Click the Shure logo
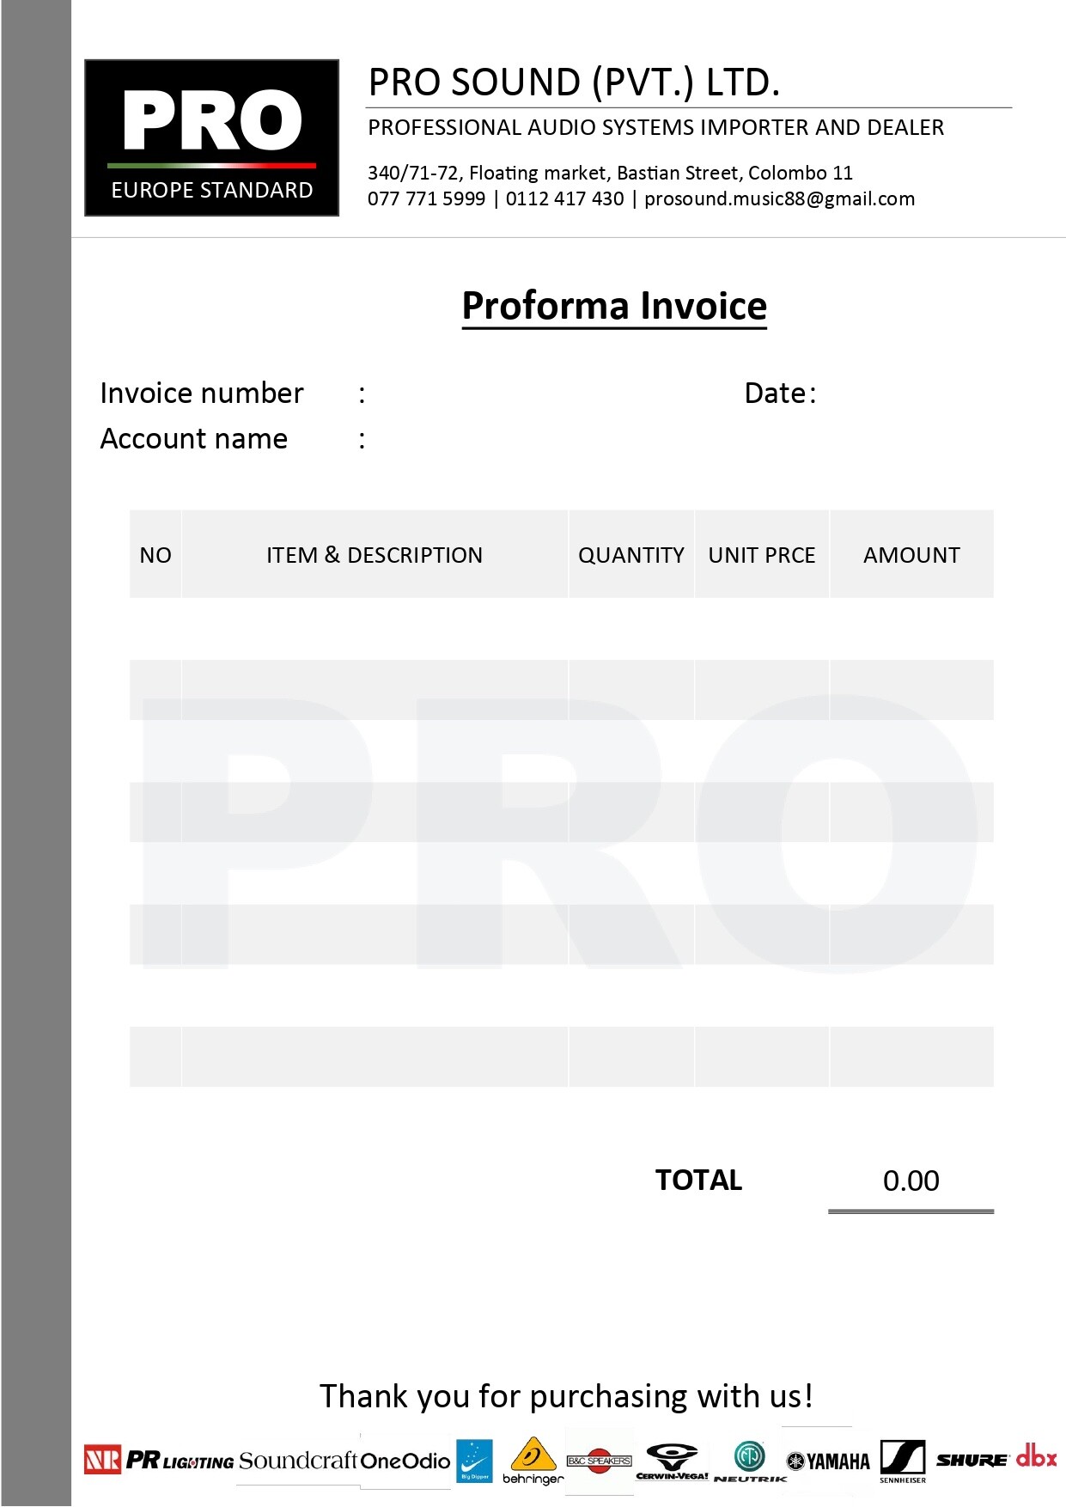Screen dimensions: 1066x1507 point(972,1460)
